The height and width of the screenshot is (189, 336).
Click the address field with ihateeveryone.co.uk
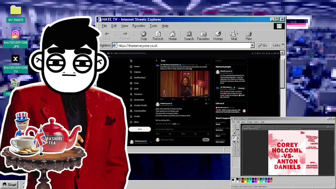(183, 45)
